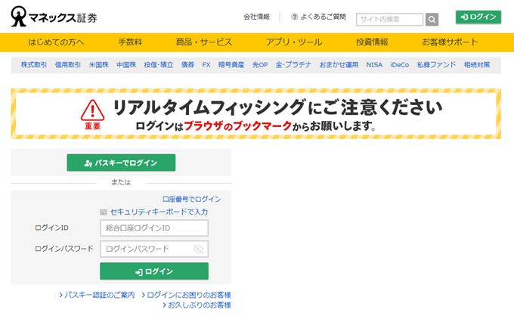Open 手数料 menu
514x316 pixels.
click(130, 42)
